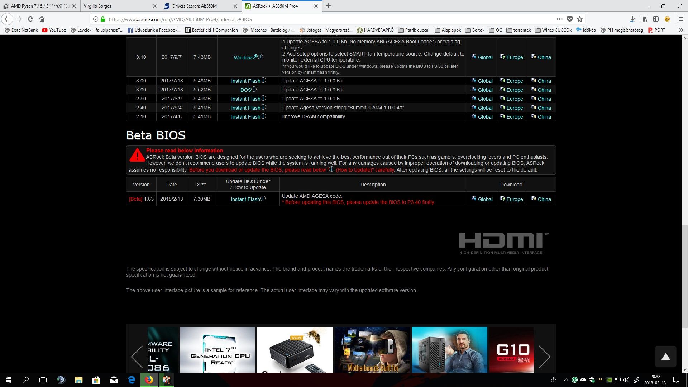Viewport: 688px width, 387px height.
Task: Click the Firefox back arrow button
Action: coord(7,19)
